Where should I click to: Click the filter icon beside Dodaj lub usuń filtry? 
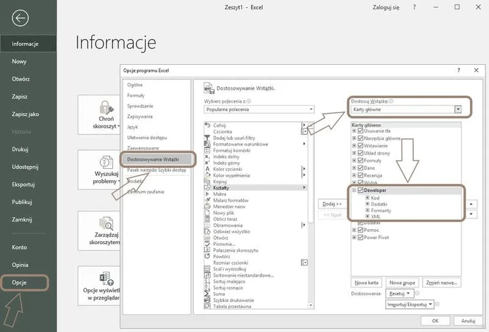(207, 138)
